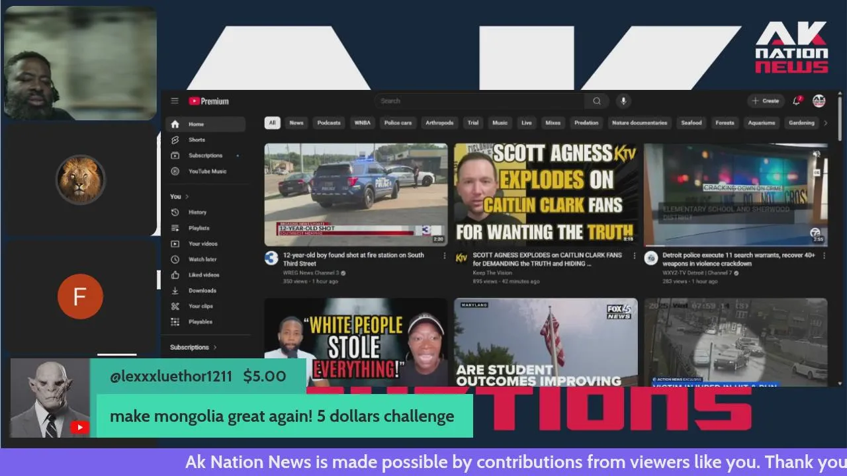Click the Create button
The height and width of the screenshot is (476, 847).
click(766, 101)
